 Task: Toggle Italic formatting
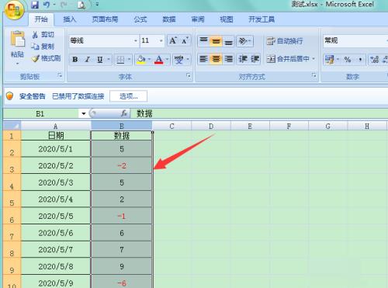point(88,60)
